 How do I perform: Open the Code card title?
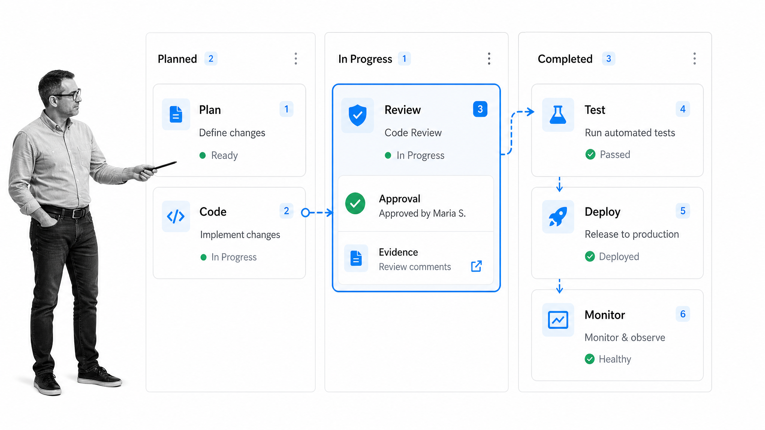click(x=213, y=212)
